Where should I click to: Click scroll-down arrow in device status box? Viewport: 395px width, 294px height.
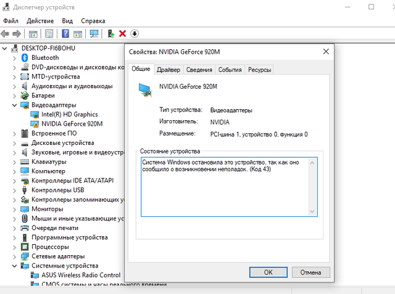pyautogui.click(x=312, y=211)
